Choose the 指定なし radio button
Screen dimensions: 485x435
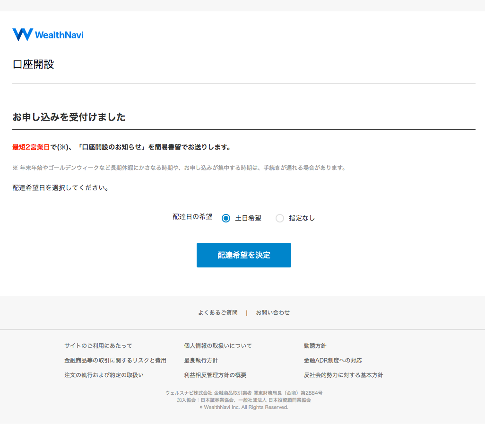[x=280, y=218]
